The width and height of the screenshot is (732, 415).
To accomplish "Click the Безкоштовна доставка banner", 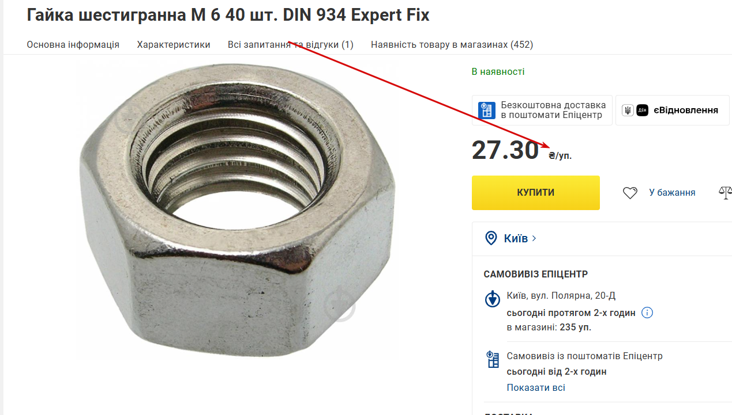I will (x=542, y=111).
